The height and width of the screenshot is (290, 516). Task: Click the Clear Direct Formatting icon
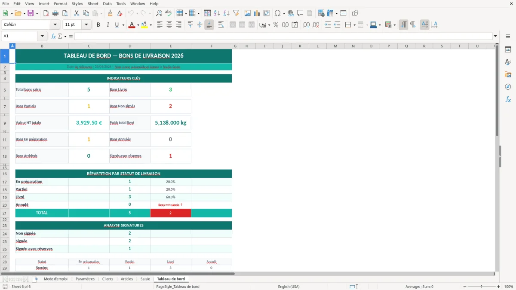pyautogui.click(x=120, y=13)
